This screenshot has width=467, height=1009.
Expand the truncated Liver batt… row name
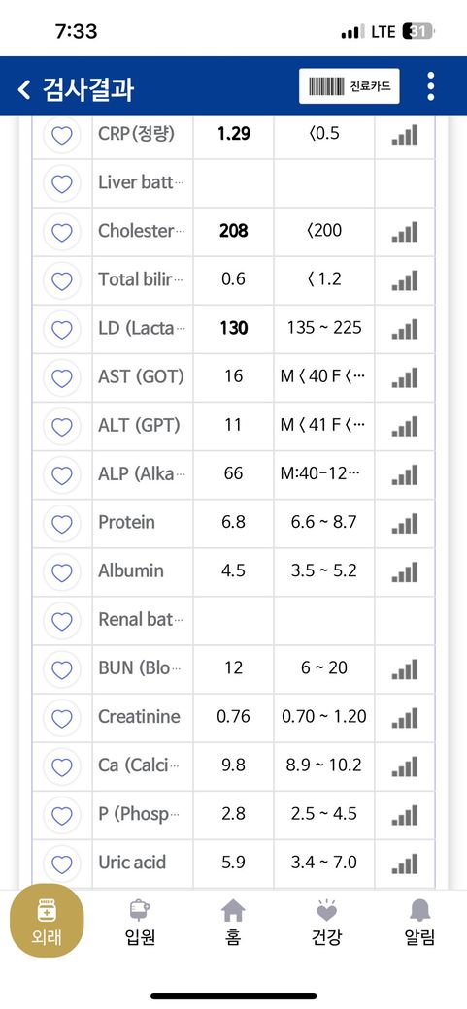coord(142,182)
